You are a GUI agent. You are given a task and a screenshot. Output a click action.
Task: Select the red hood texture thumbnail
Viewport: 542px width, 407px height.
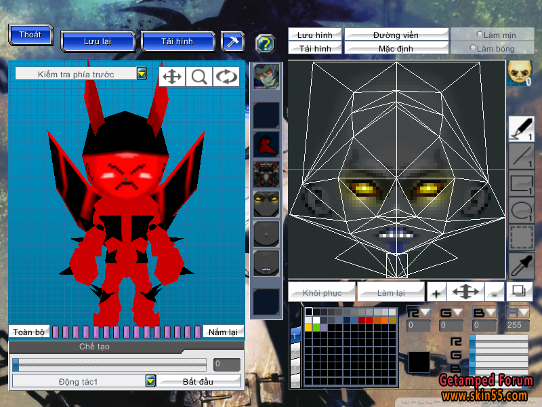(x=266, y=144)
